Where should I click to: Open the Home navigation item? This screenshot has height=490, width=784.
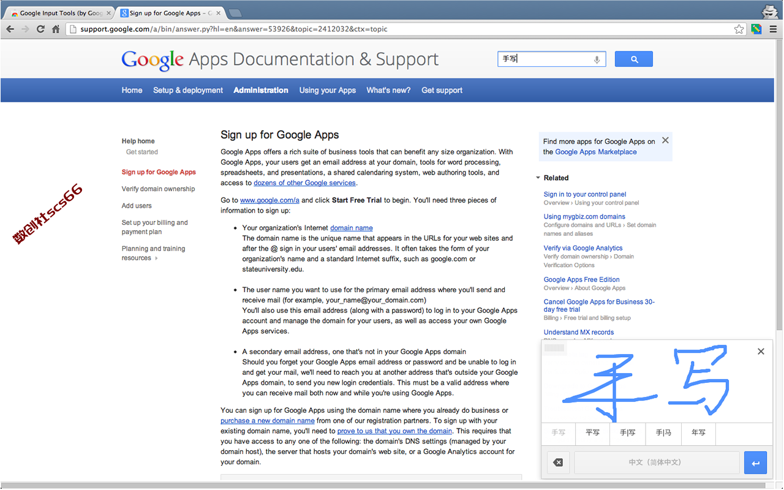(132, 90)
